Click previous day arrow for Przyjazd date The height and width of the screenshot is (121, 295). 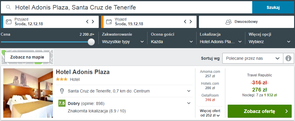click(87, 21)
